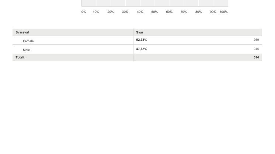
Task: Click the total count 514
Action: [x=256, y=58]
